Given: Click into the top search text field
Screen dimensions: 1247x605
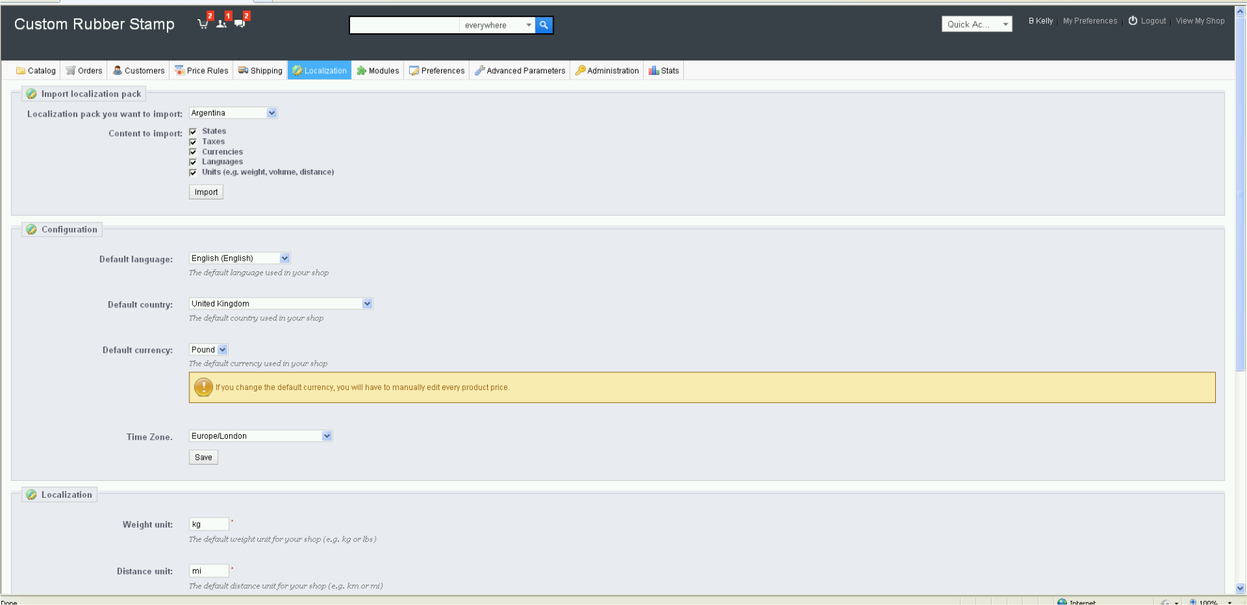Looking at the screenshot, I should click(404, 25).
